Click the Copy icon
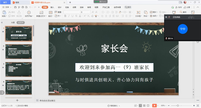 pos(9,16)
